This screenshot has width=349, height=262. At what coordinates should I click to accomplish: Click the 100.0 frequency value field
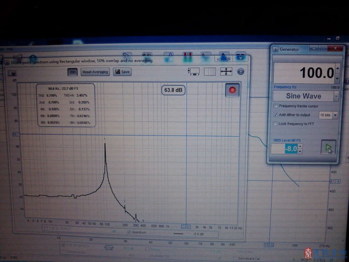pos(304,73)
